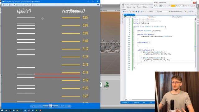Screen dimensions: 199x112
Task: Rotate image clockwise in Photo Viewer
Action: pos(64,106)
